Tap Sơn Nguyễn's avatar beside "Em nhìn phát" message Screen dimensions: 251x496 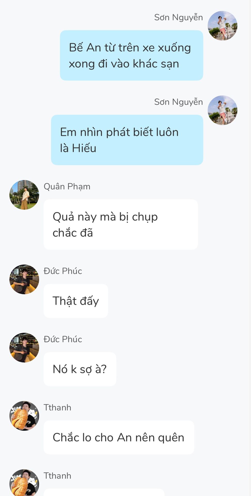point(223,110)
